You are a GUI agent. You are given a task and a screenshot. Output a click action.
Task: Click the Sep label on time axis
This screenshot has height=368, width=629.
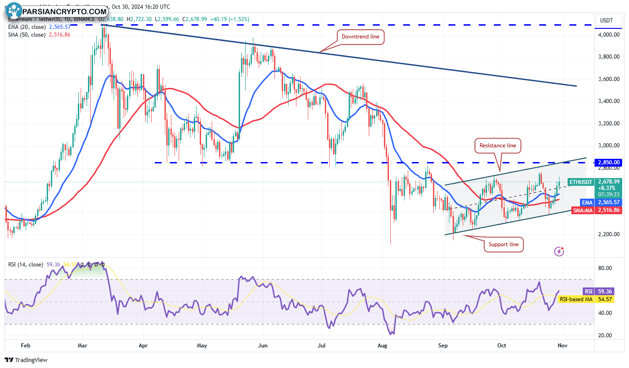pos(443,346)
